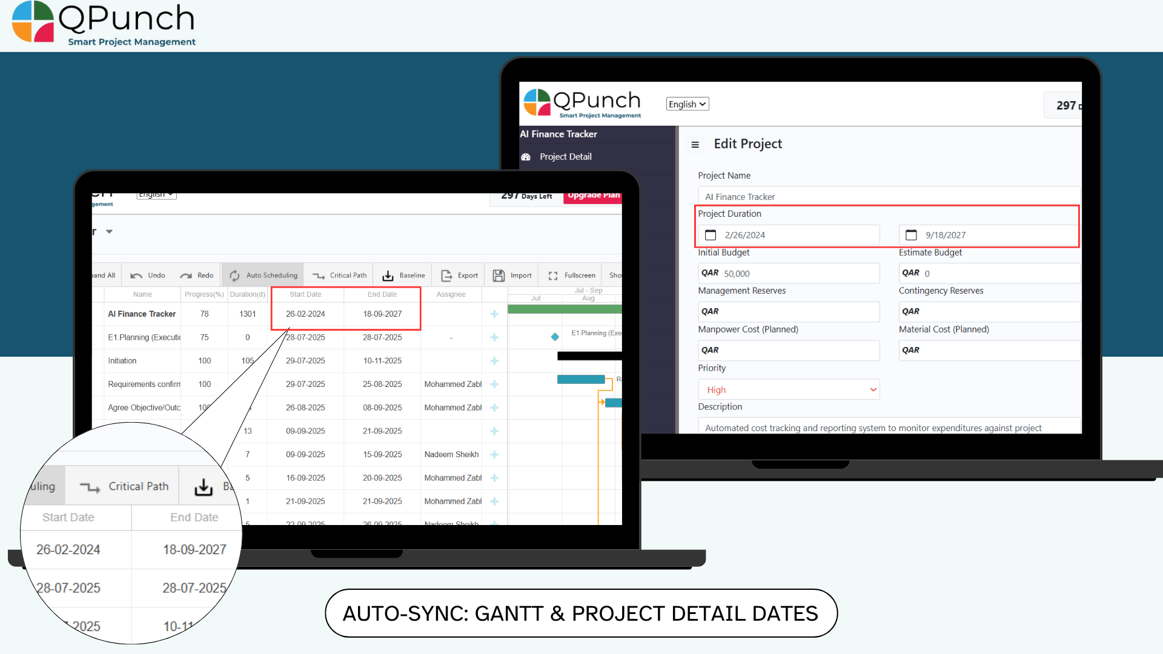Click the hamburger menu beside Edit Project
The width and height of the screenshot is (1163, 654).
(x=695, y=145)
